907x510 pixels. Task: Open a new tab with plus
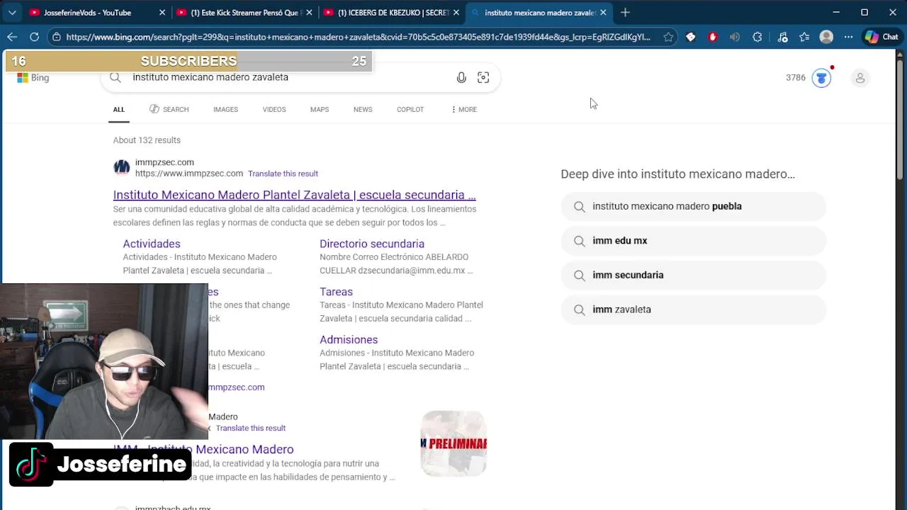click(x=625, y=12)
